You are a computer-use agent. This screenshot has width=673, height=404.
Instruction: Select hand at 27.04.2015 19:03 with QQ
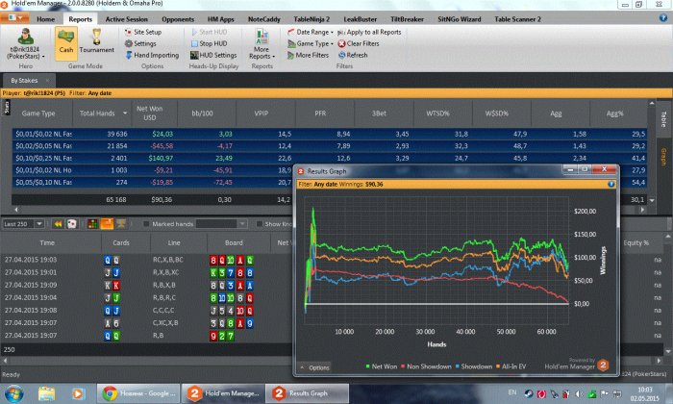146,260
